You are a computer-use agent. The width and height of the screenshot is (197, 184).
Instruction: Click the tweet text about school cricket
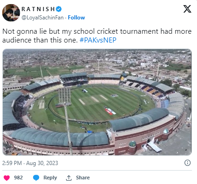coord(97,36)
